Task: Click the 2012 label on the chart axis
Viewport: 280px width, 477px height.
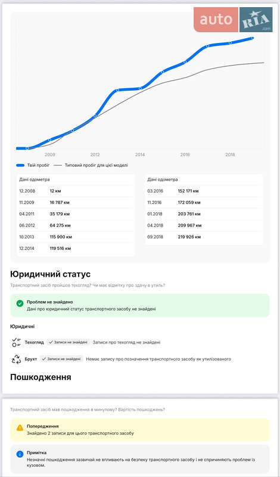Action: [95, 154]
